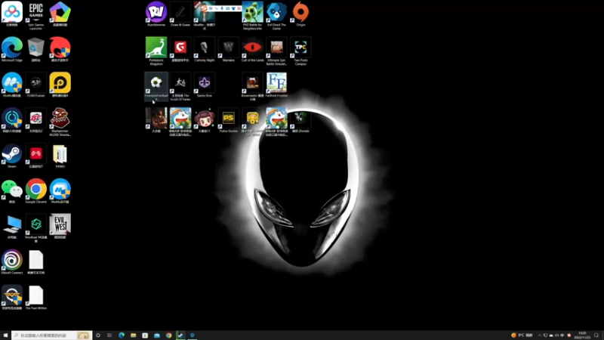
Task: Launch Comedy Night shortcut
Action: [x=205, y=49]
